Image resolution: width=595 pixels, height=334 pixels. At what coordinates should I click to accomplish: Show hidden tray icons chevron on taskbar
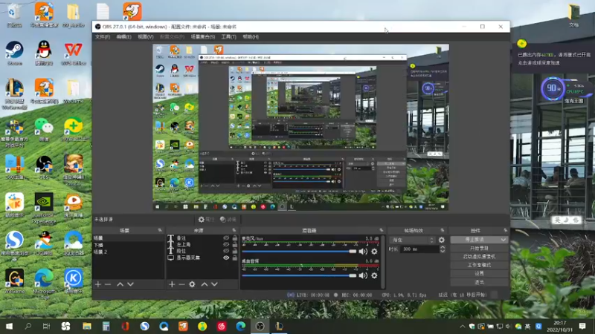pos(462,326)
